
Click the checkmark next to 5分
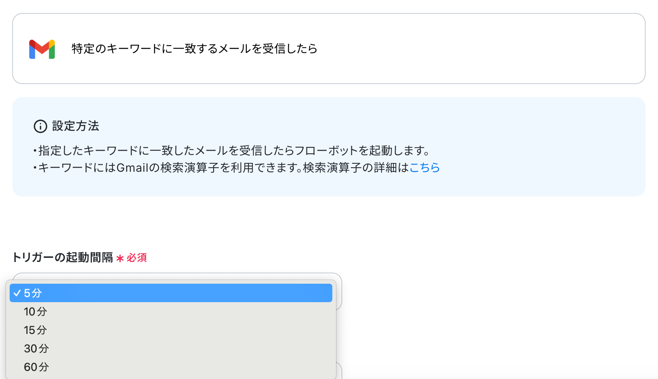[x=17, y=293]
